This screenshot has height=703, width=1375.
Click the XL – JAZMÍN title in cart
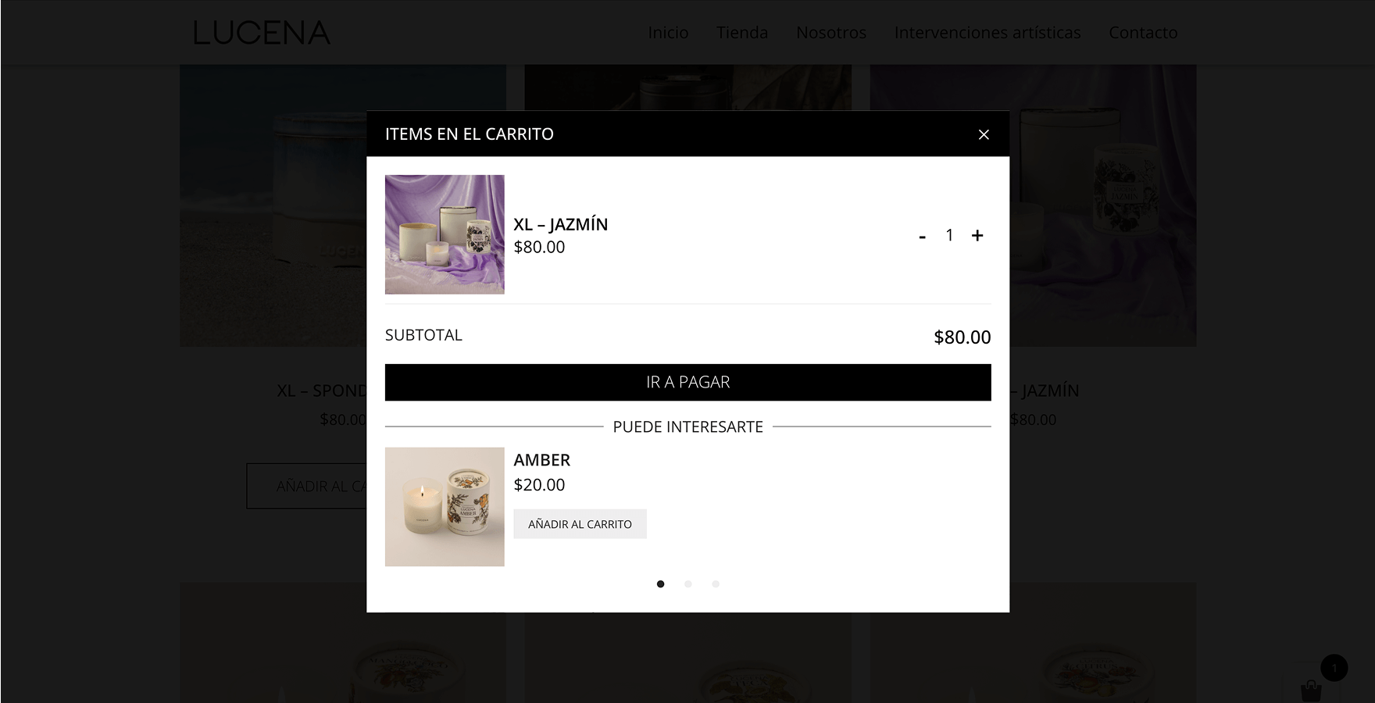[561, 224]
